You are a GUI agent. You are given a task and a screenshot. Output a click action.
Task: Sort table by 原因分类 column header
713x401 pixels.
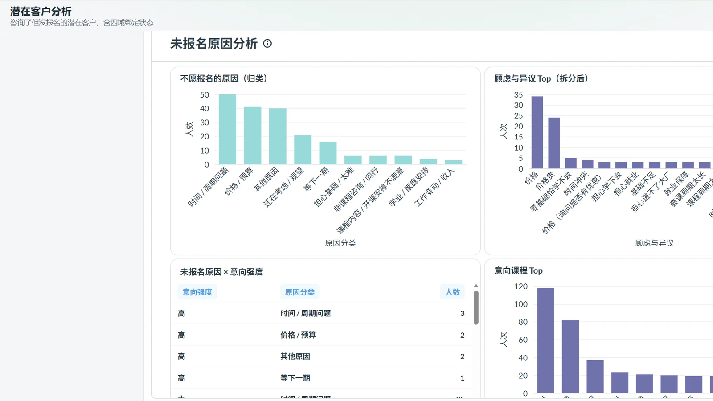300,292
